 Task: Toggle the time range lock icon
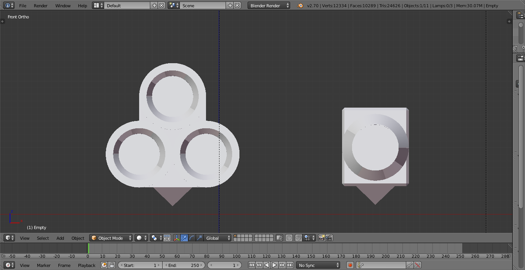112,265
